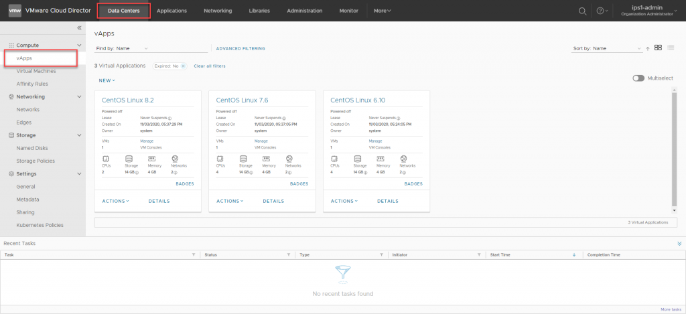
Task: Click the Clear all filters link
Action: (210, 66)
